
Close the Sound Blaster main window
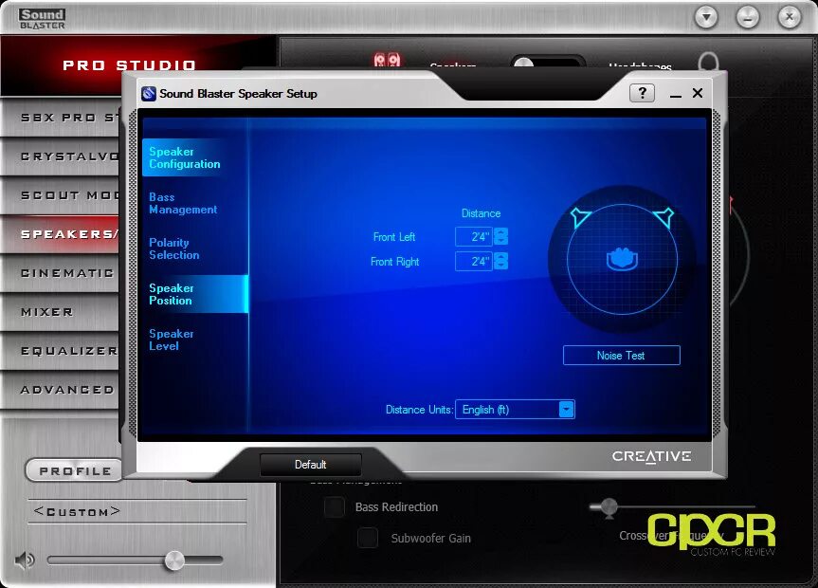(x=790, y=17)
